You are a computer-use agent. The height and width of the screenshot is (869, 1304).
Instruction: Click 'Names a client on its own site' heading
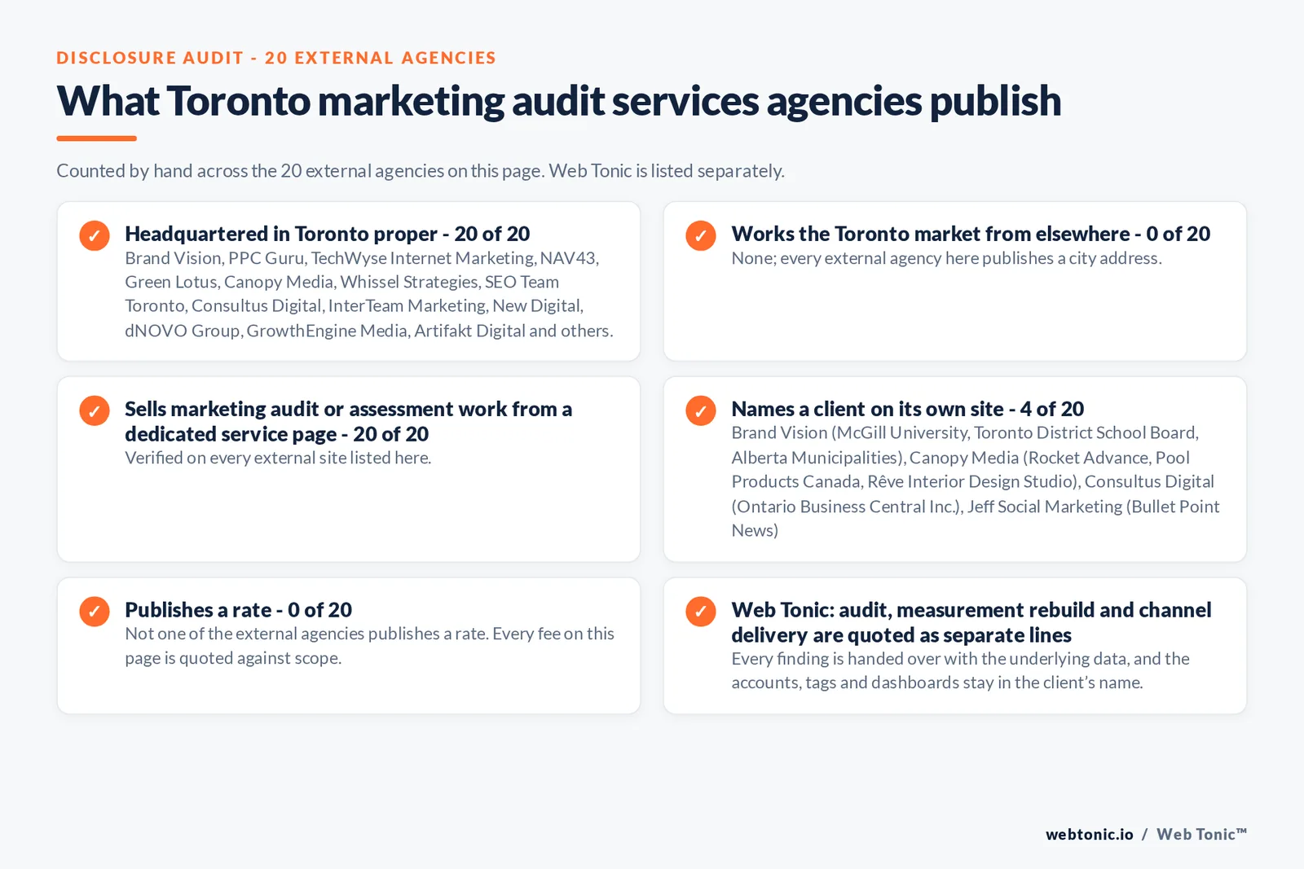coord(908,409)
